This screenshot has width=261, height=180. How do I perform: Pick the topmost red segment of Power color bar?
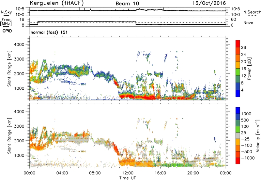[x=238, y=44]
